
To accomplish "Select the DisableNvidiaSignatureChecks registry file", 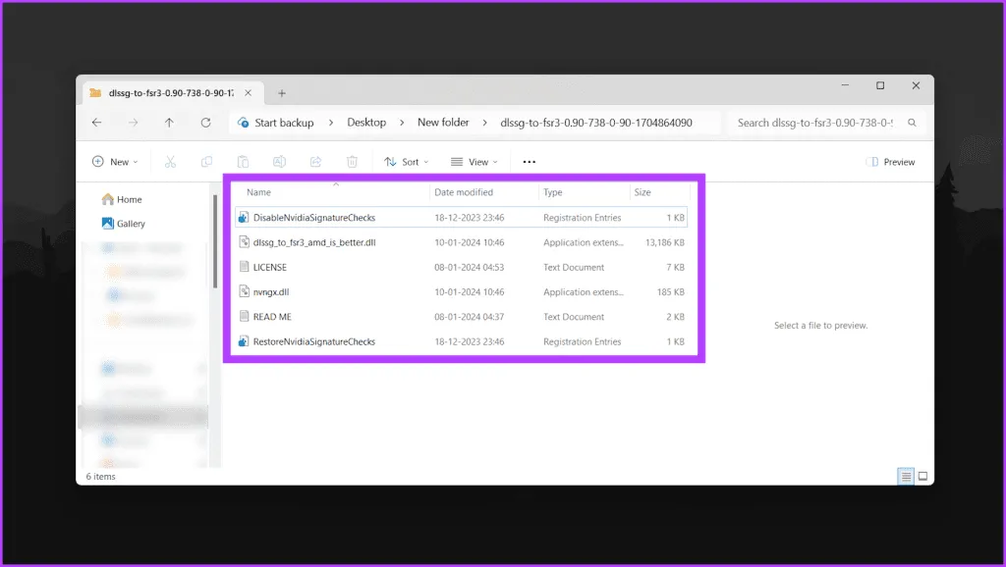I will (x=313, y=218).
